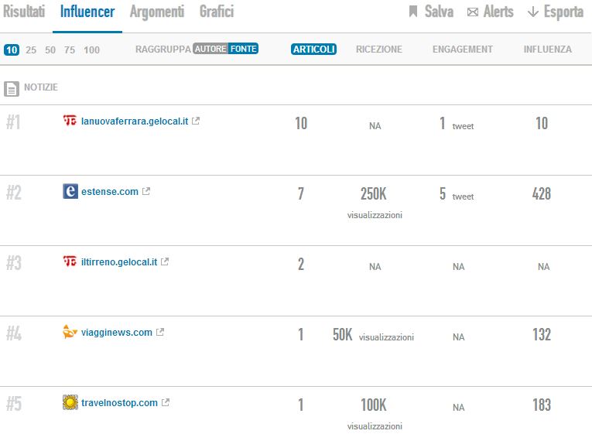Screen dimensions: 592x434
Task: Click external link icon next to viagginews.com
Action: [160, 332]
